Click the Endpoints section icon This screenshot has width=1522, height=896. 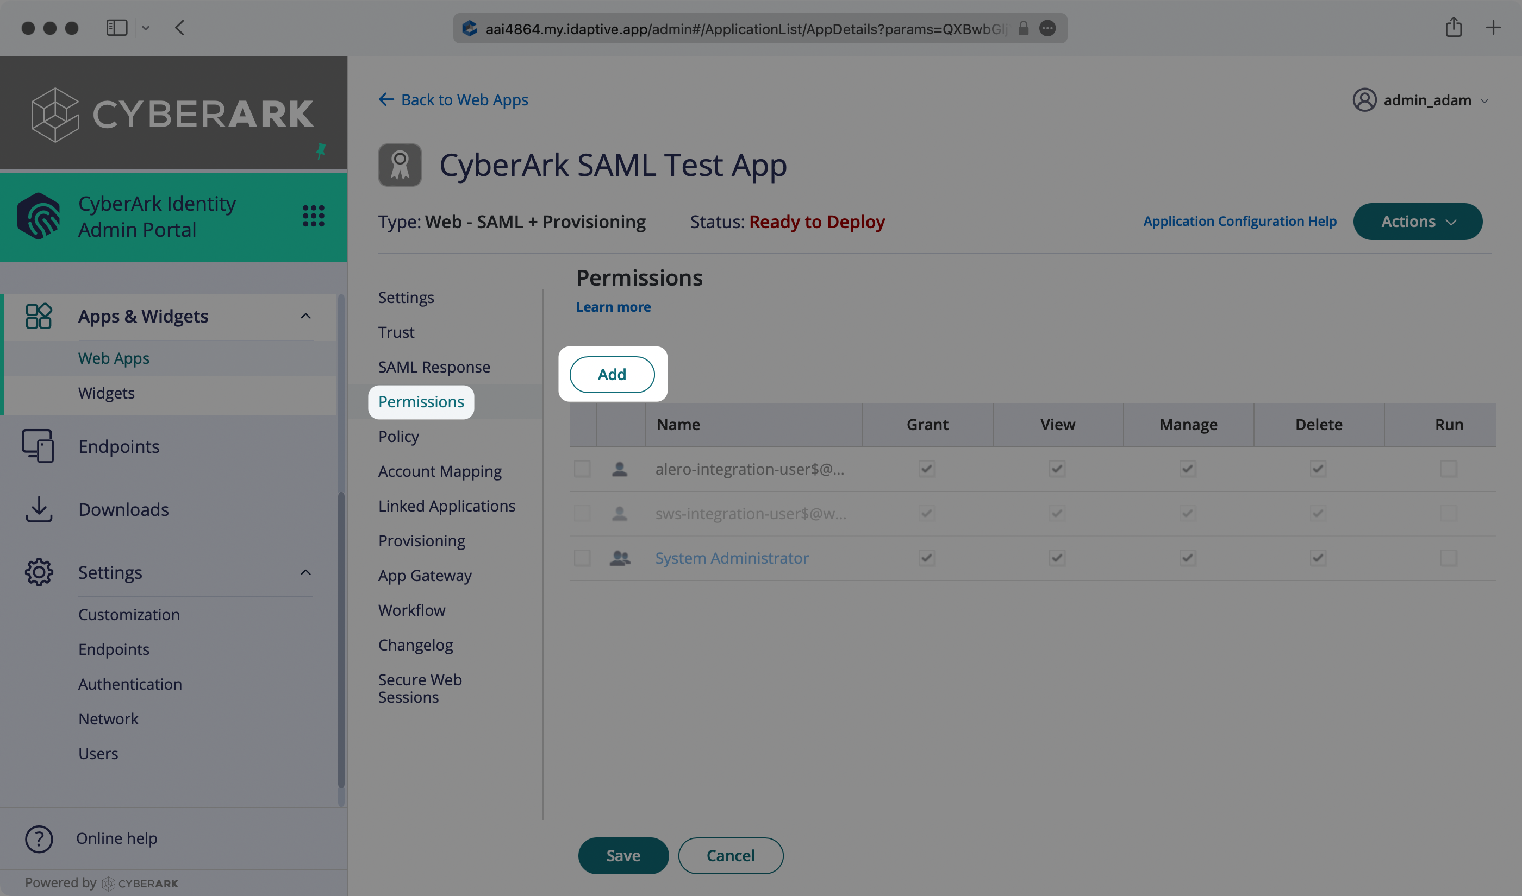point(38,446)
